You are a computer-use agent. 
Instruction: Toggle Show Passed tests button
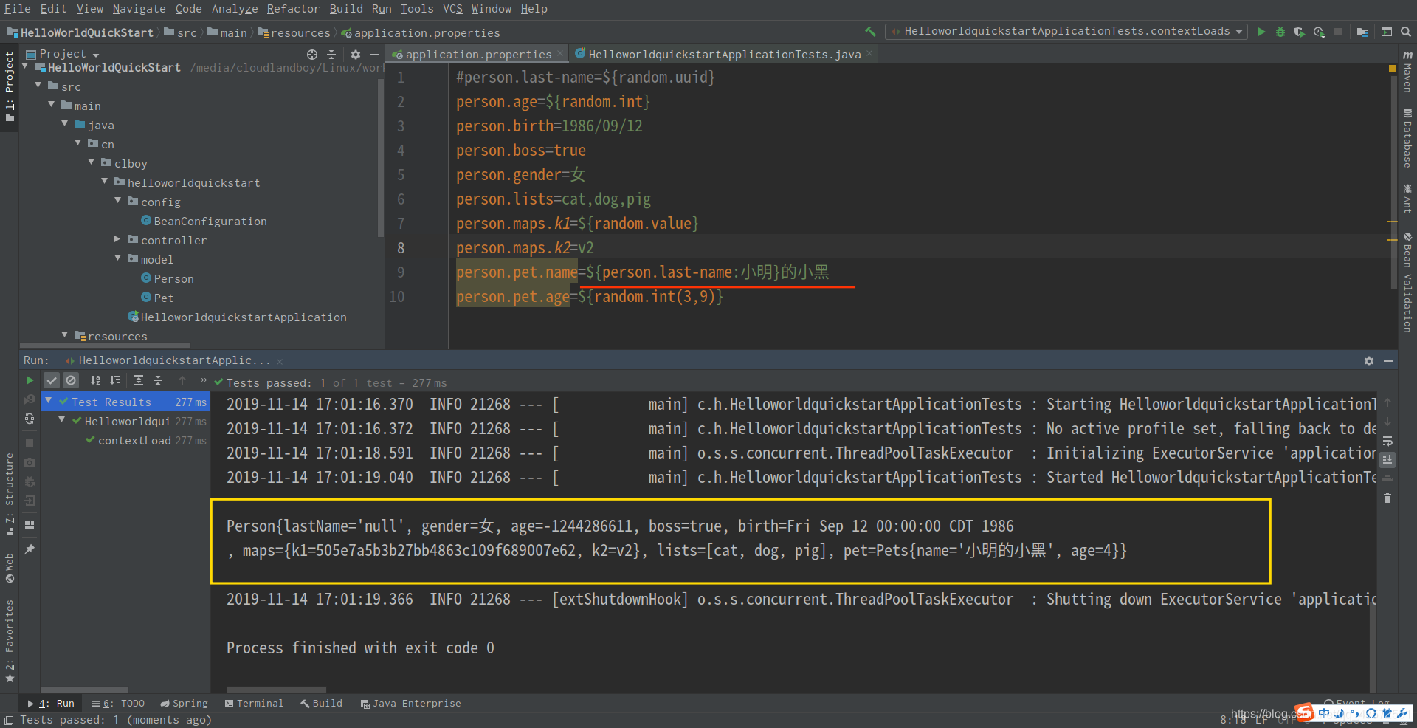pos(51,380)
